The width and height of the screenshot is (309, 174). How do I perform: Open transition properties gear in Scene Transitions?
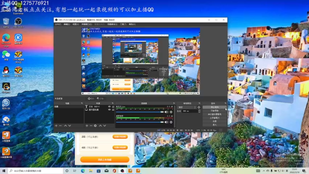[x=199, y=107]
